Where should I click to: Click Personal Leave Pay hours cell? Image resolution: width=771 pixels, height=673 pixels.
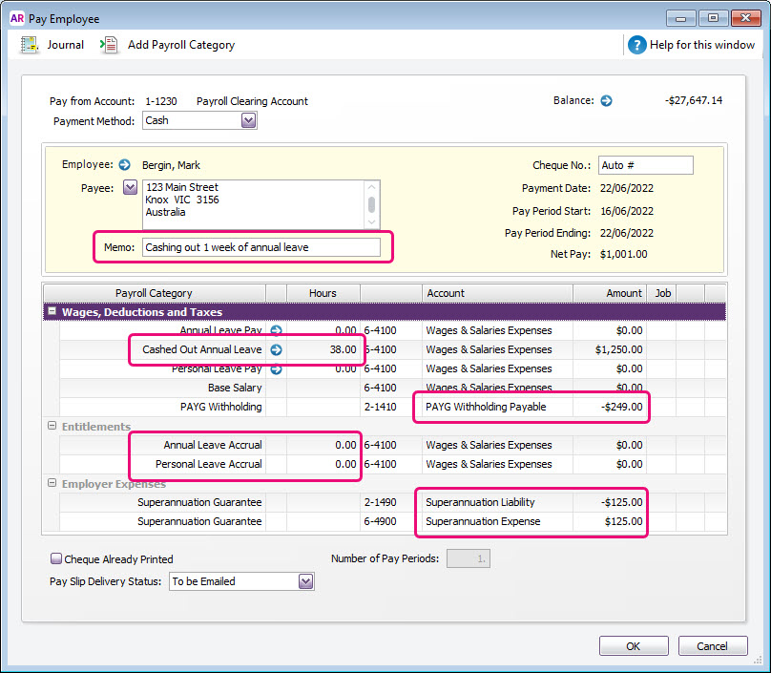coord(323,368)
